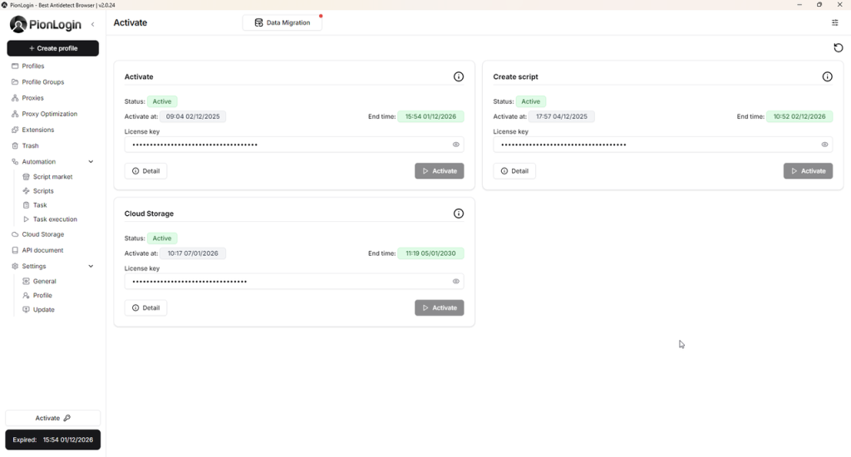Click info icon in Create script card
Image resolution: width=851 pixels, height=457 pixels.
(827, 76)
